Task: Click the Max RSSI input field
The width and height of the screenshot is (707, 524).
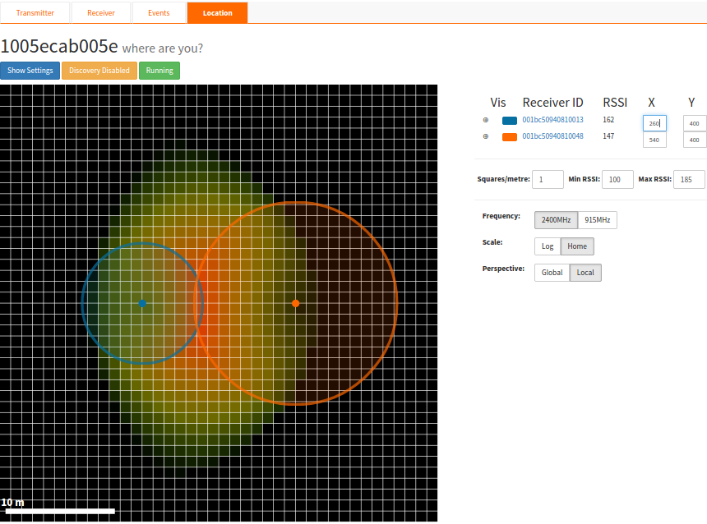Action: point(689,179)
